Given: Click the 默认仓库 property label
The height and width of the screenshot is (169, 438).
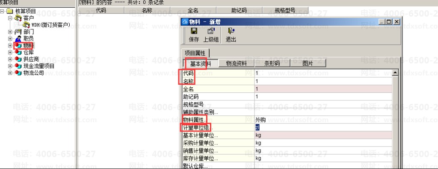Looking at the screenshot, I should pos(195,166).
